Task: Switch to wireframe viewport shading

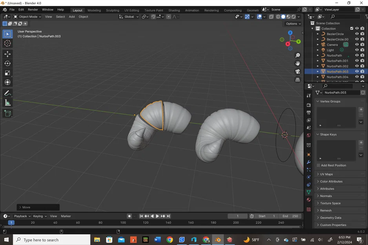Action: click(278, 16)
